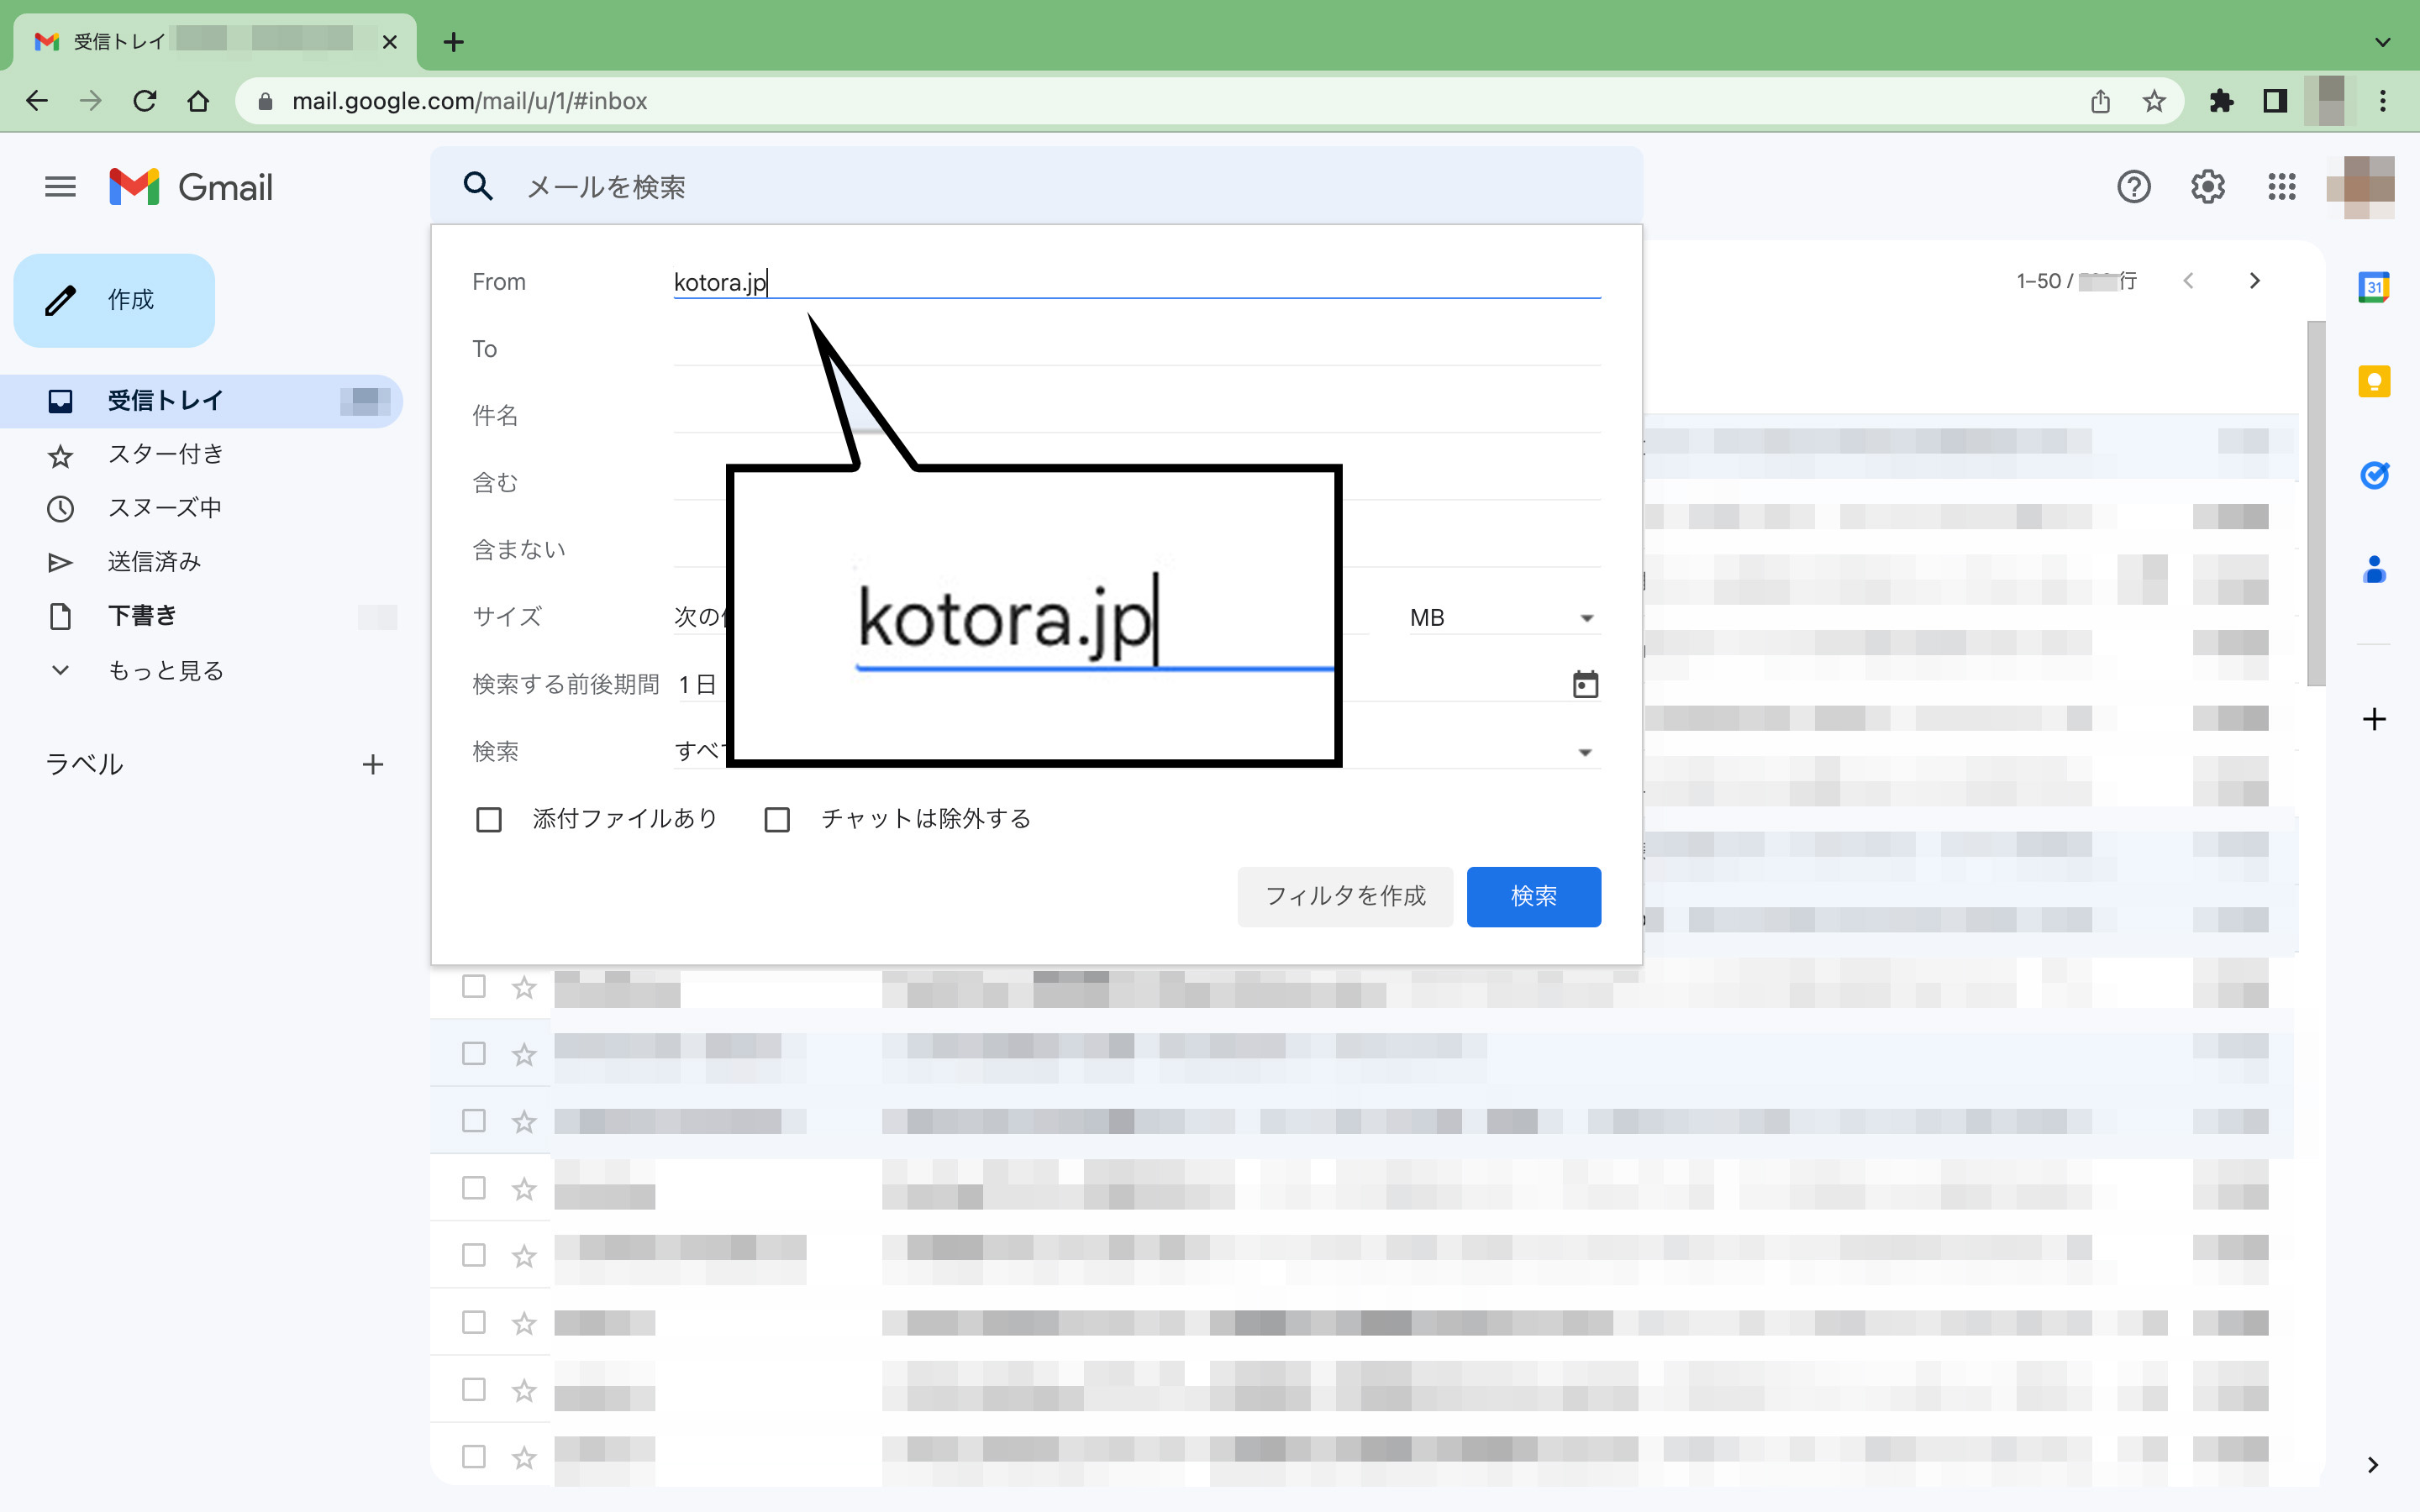2420x1512 pixels.
Task: Click the help question mark icon
Action: (x=2134, y=188)
